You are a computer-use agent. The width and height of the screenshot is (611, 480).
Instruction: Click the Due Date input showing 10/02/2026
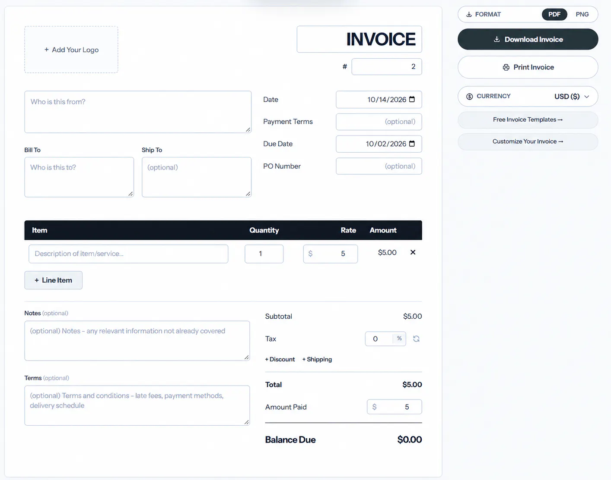point(379,144)
